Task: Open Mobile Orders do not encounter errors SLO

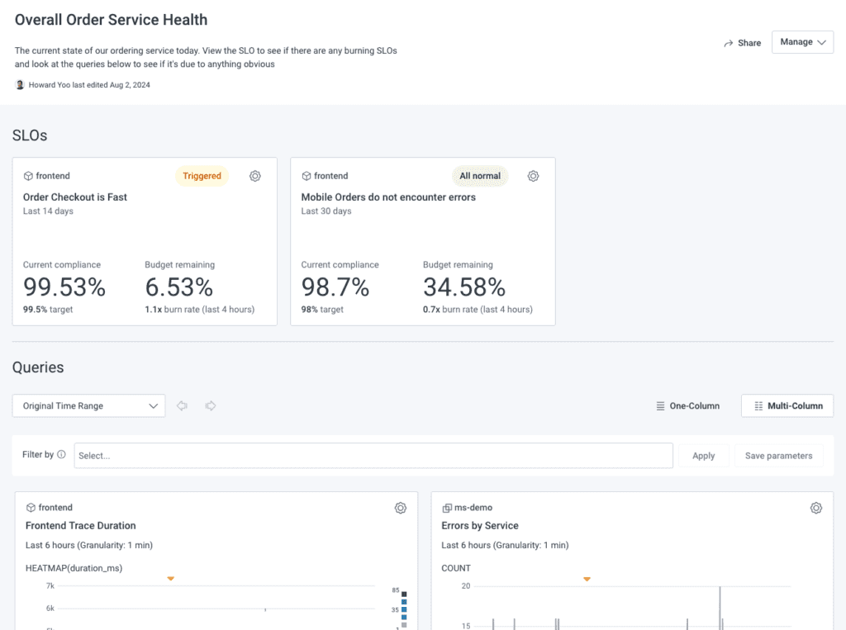Action: 388,197
